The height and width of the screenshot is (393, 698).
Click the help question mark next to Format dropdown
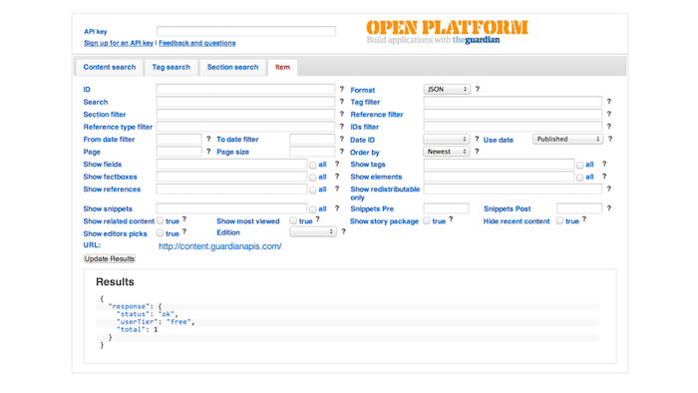point(478,89)
